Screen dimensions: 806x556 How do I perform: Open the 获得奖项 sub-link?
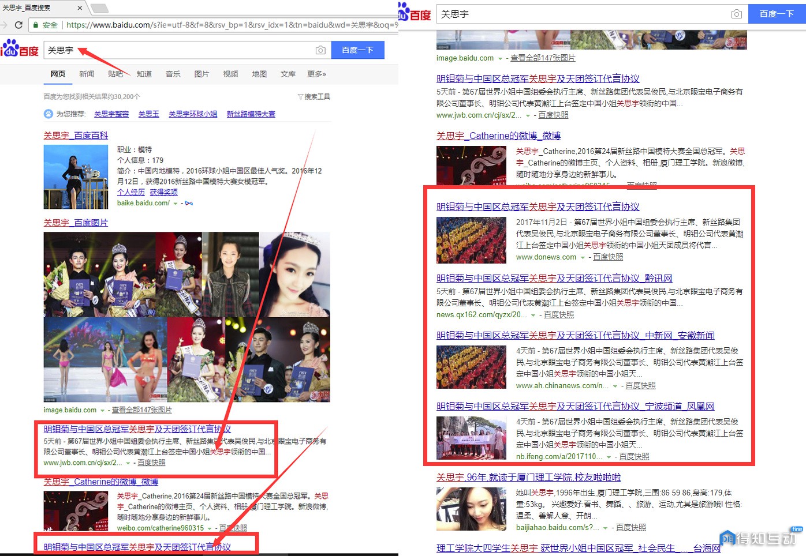(x=164, y=192)
